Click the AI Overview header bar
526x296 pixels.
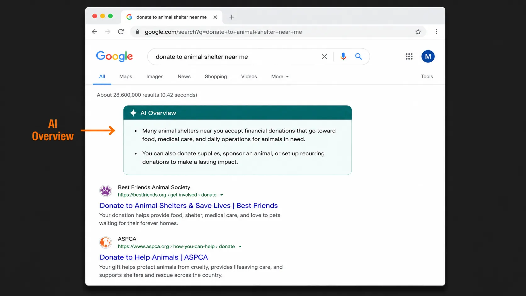point(238,113)
